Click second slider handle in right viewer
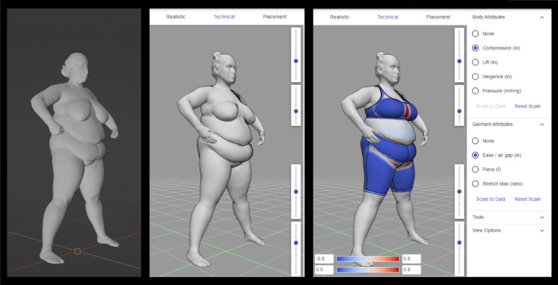558x285 pixels. pos(459,111)
